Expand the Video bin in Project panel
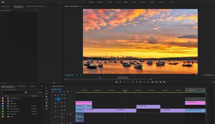Screen dimensions: 215x124 click(x=6, y=117)
